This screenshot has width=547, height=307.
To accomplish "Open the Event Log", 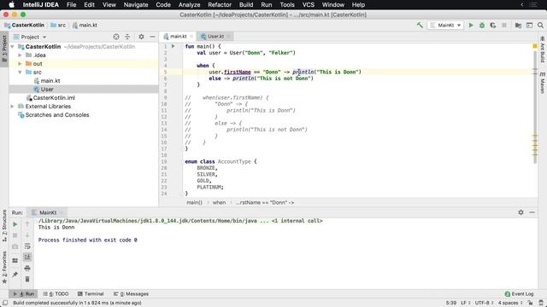I will pos(519,293).
